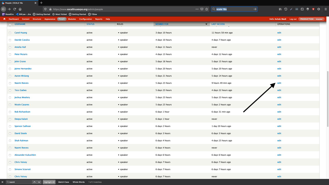Click the Drupal admin home icon
The image size is (329, 185).
4,19
